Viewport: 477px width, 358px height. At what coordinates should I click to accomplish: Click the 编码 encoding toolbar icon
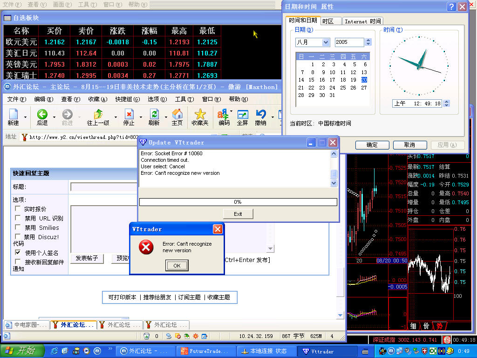[223, 114]
